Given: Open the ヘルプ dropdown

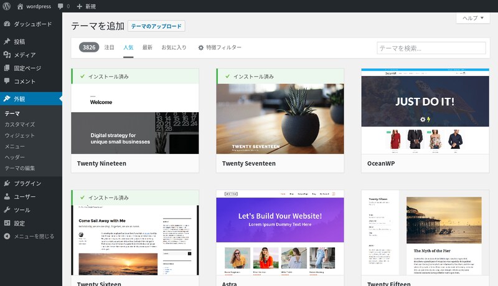Looking at the screenshot, I should click(x=473, y=18).
